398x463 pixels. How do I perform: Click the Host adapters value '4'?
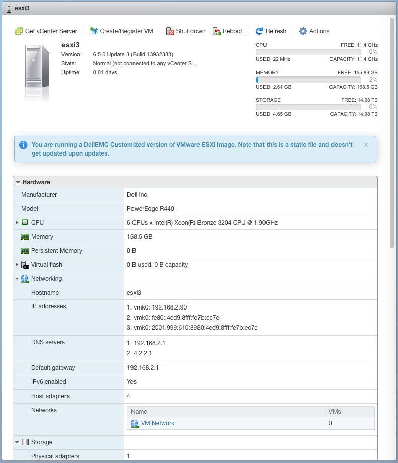click(x=128, y=396)
